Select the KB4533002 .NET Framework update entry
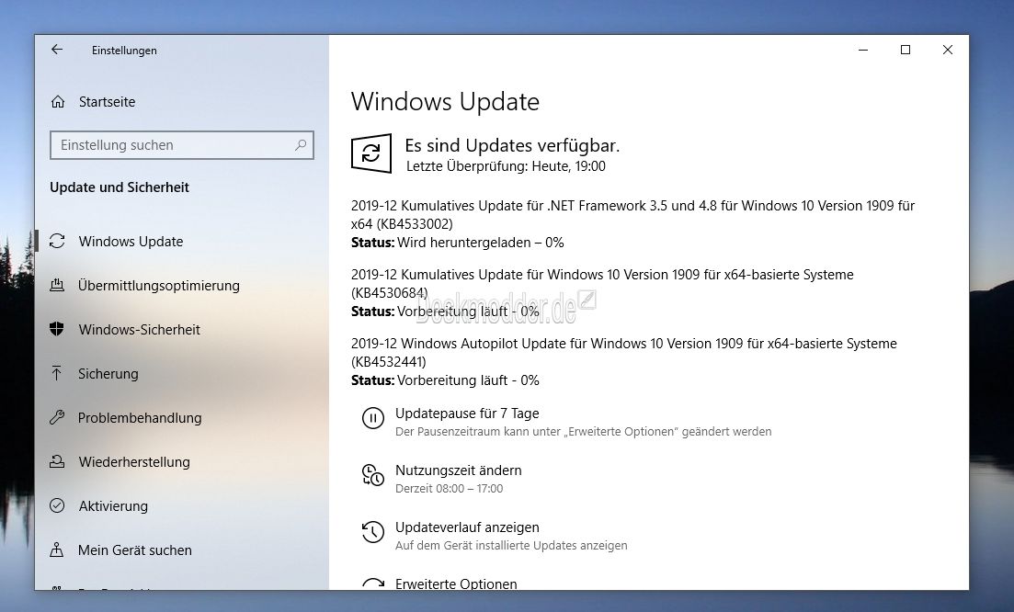 click(x=633, y=214)
